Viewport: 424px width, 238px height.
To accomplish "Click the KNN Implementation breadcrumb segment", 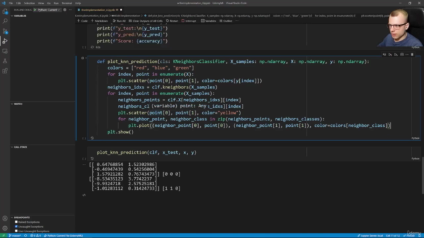I will pos(127,16).
